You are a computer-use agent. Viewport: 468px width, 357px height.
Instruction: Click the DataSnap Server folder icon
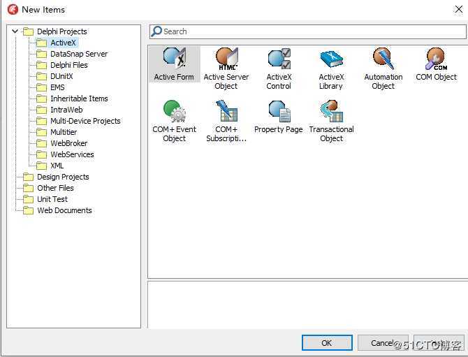[x=41, y=54]
